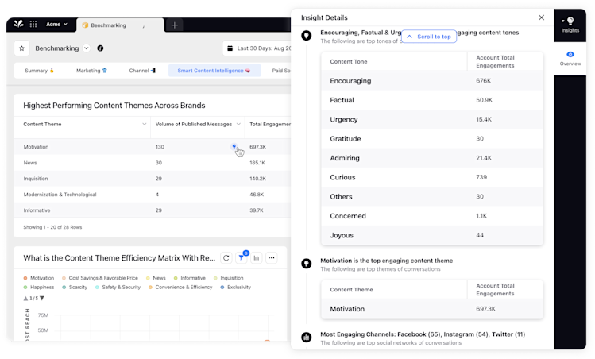Expand Content Theme column sort chevron

[x=145, y=124]
